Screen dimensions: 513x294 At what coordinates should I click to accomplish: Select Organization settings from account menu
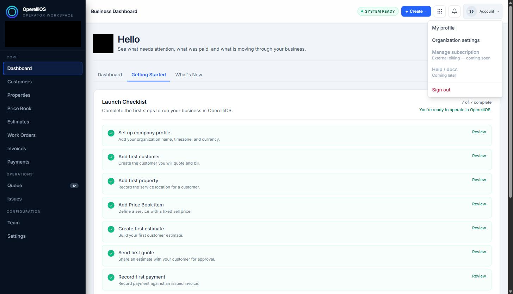pyautogui.click(x=456, y=40)
